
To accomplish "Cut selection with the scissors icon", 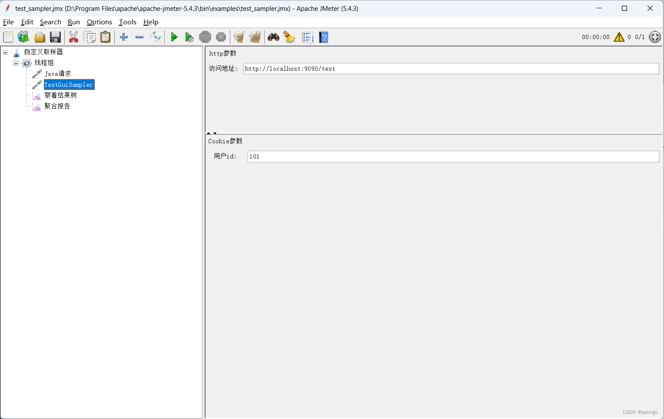I will point(74,37).
